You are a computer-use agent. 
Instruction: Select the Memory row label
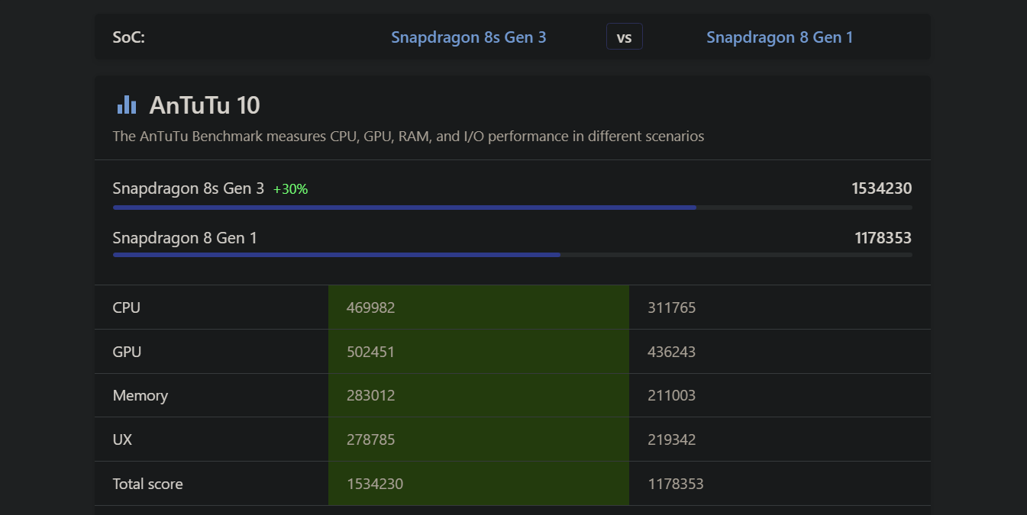pos(140,395)
